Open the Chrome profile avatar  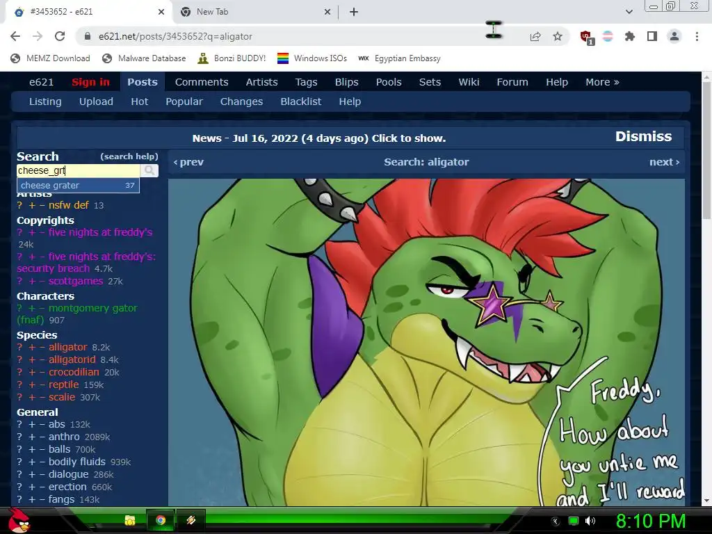tap(674, 36)
